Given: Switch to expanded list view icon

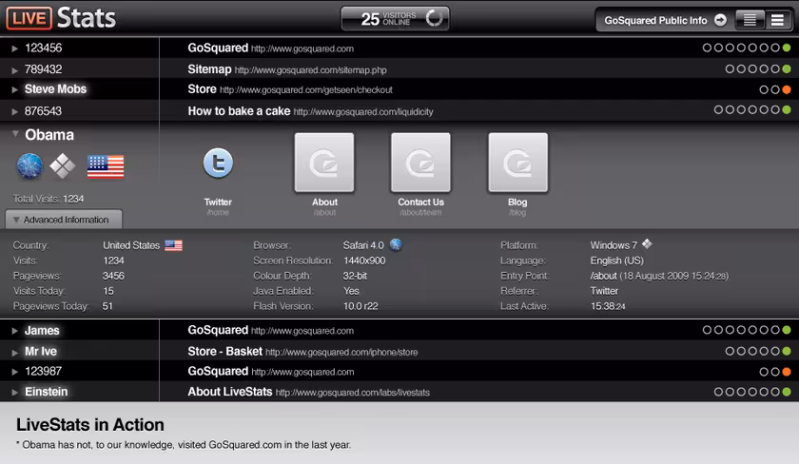Looking at the screenshot, I should coord(777,20).
